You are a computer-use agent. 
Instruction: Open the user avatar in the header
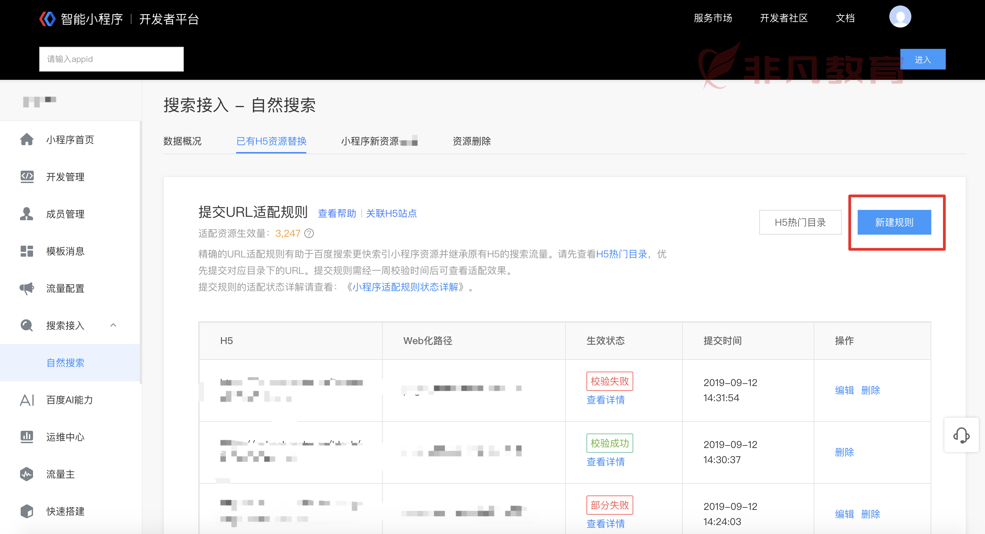point(900,17)
